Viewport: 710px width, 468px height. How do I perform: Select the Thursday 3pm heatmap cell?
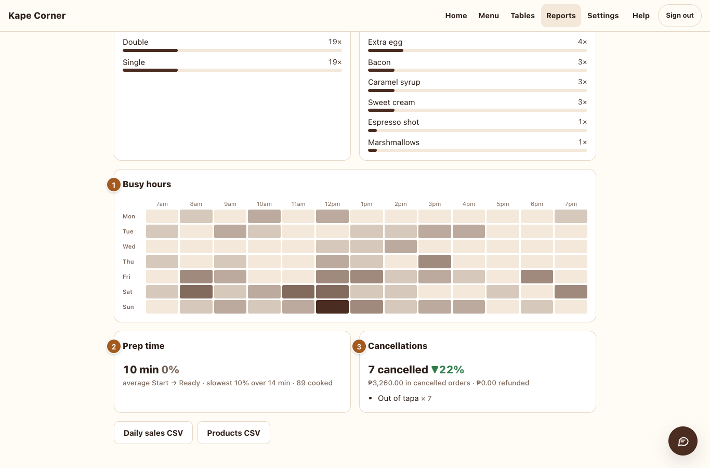pos(435,262)
